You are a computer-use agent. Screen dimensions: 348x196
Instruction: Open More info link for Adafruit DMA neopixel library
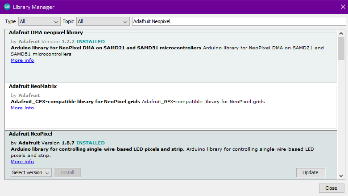click(x=22, y=60)
